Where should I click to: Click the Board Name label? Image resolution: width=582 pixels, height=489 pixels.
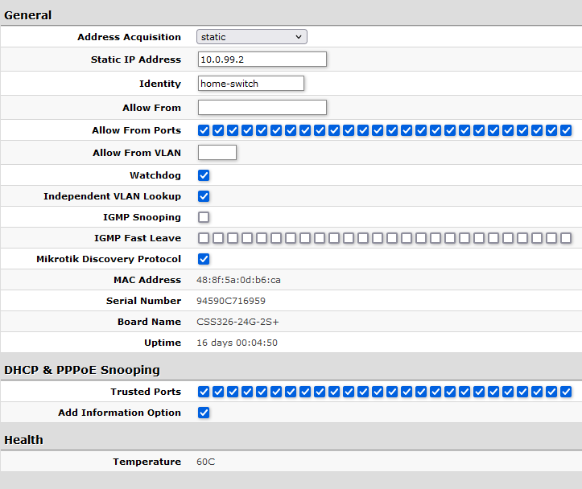[x=149, y=322]
